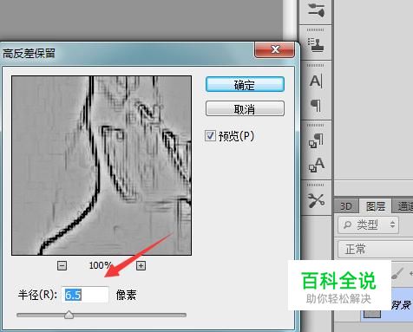
Task: Open the Character panel icon
Action: tap(316, 81)
